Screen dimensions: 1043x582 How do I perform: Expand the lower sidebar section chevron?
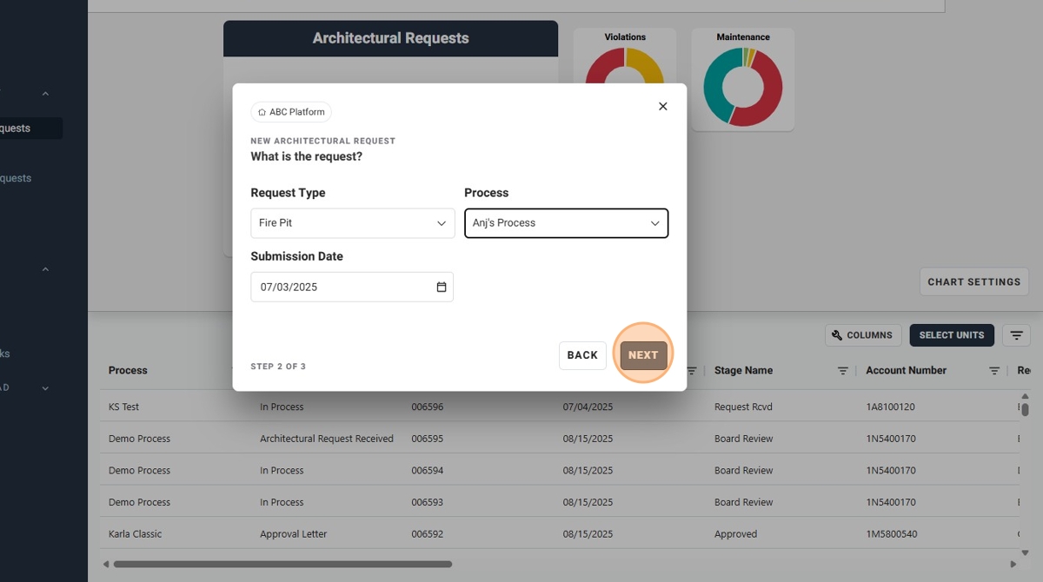(45, 388)
